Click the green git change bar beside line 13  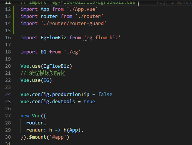pyautogui.click(x=13, y=16)
